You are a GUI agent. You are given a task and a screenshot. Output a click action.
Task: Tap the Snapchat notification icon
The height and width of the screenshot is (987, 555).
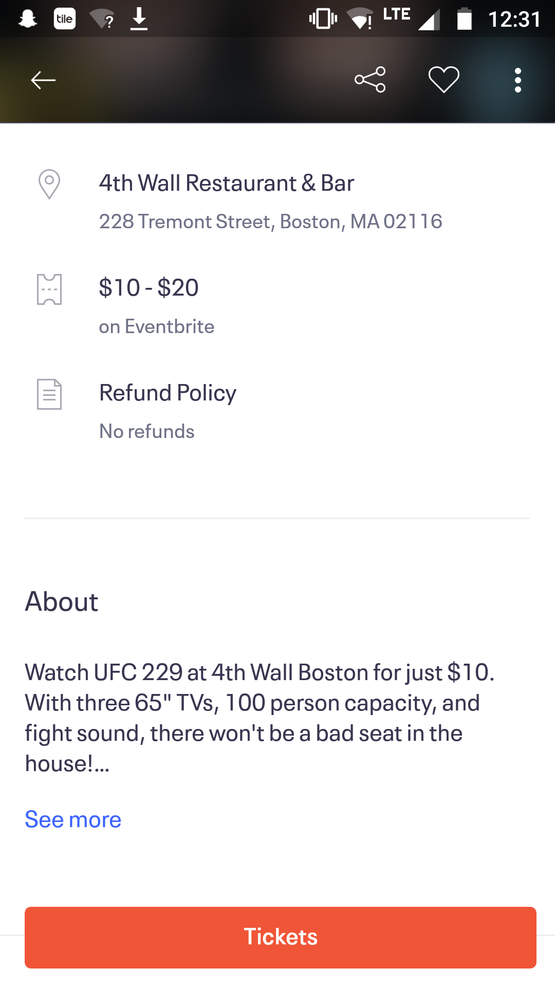coord(28,19)
